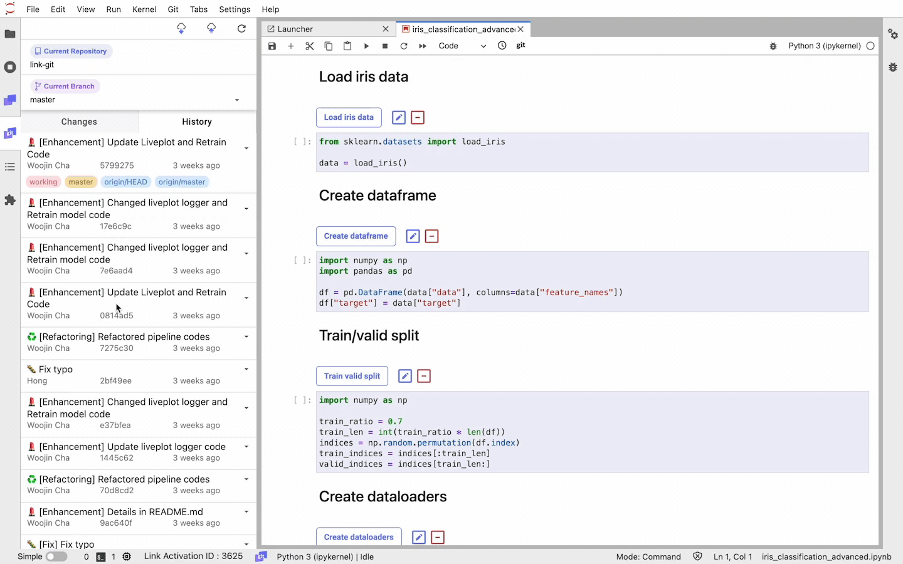
Task: Cut the selected cell with scissors icon
Action: (x=309, y=45)
